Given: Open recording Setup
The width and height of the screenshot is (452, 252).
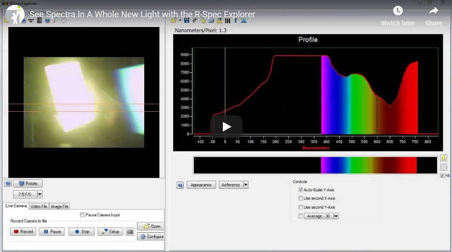Looking at the screenshot, I should 110,232.
